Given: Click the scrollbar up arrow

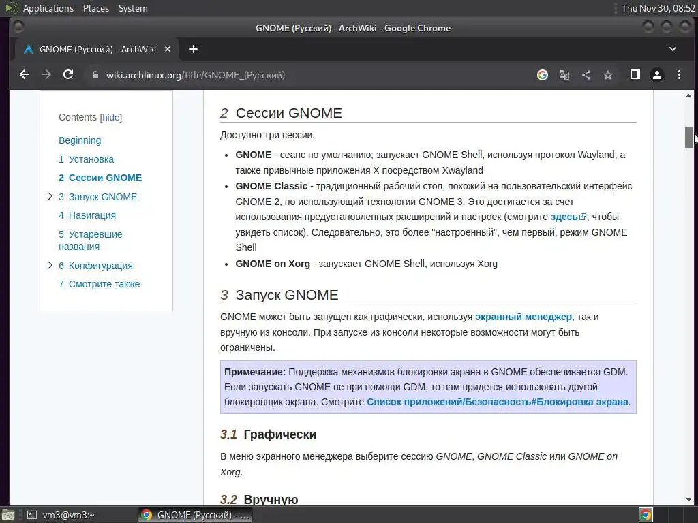Looking at the screenshot, I should coord(688,95).
